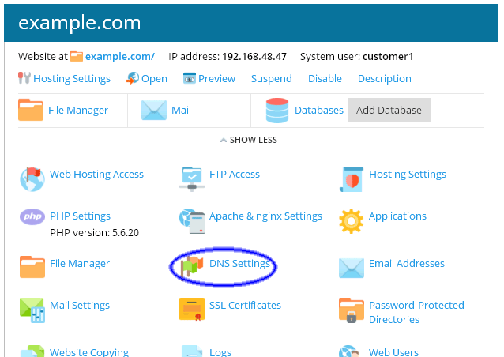Select the PHP Settings icon
The height and width of the screenshot is (357, 504).
pyautogui.click(x=32, y=217)
